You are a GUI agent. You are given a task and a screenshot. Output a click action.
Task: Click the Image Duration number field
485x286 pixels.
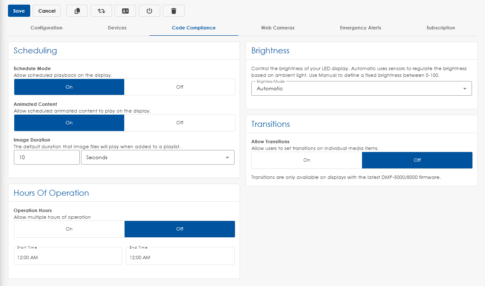[47, 157]
